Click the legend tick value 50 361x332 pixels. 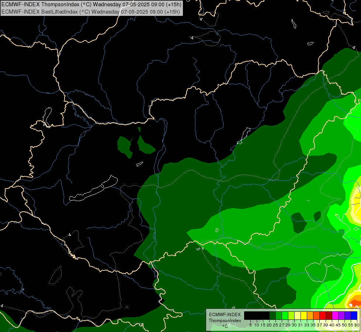click(x=344, y=325)
